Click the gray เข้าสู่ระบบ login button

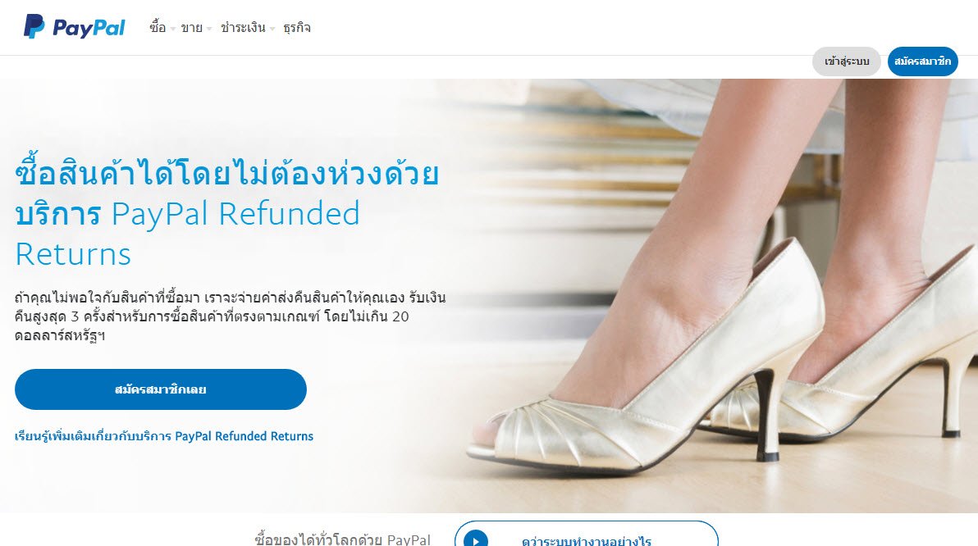click(847, 61)
